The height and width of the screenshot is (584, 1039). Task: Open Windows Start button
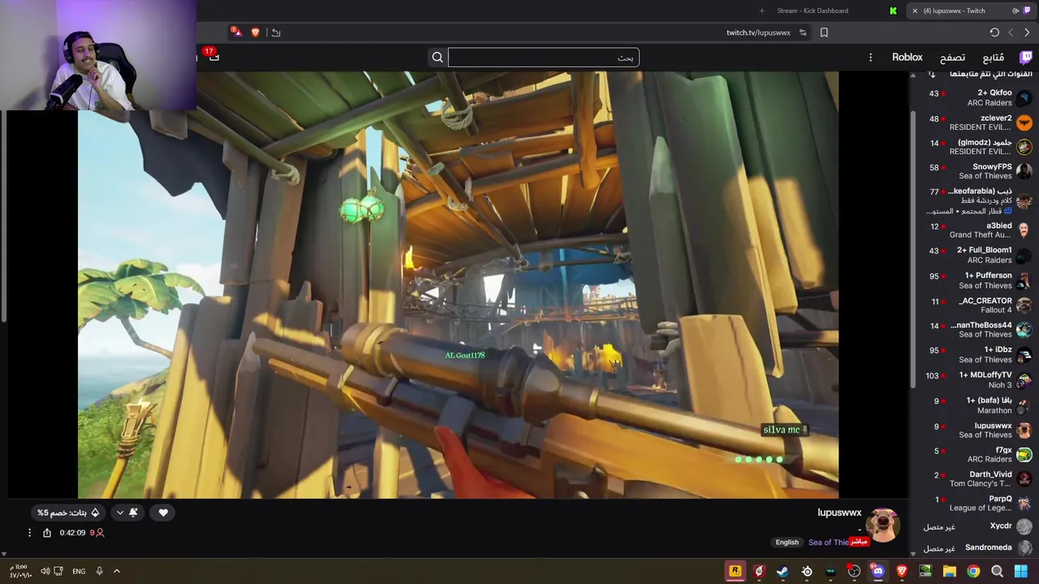tap(1021, 571)
